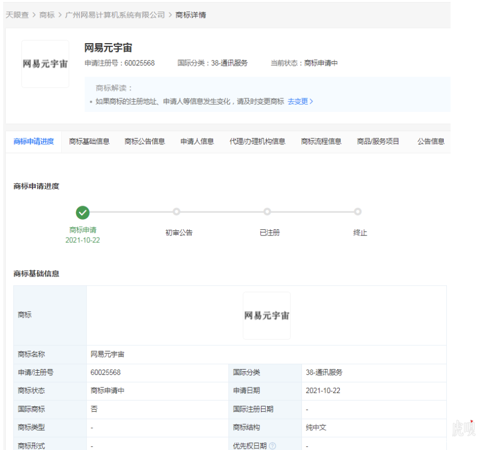
Task: Select the 商标申请进度 tab
Action: (34, 141)
